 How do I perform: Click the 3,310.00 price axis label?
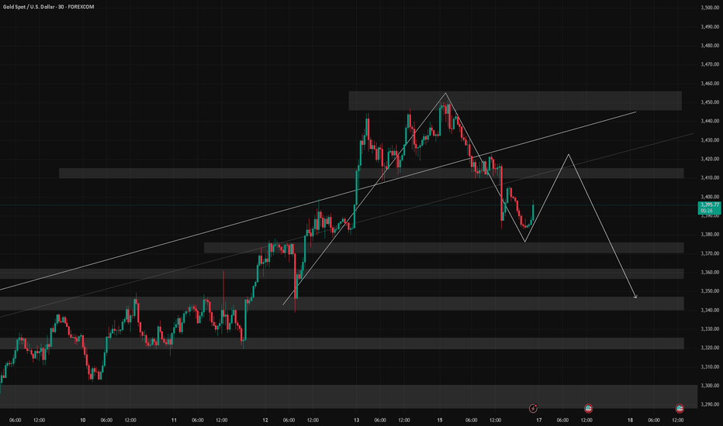click(710, 366)
